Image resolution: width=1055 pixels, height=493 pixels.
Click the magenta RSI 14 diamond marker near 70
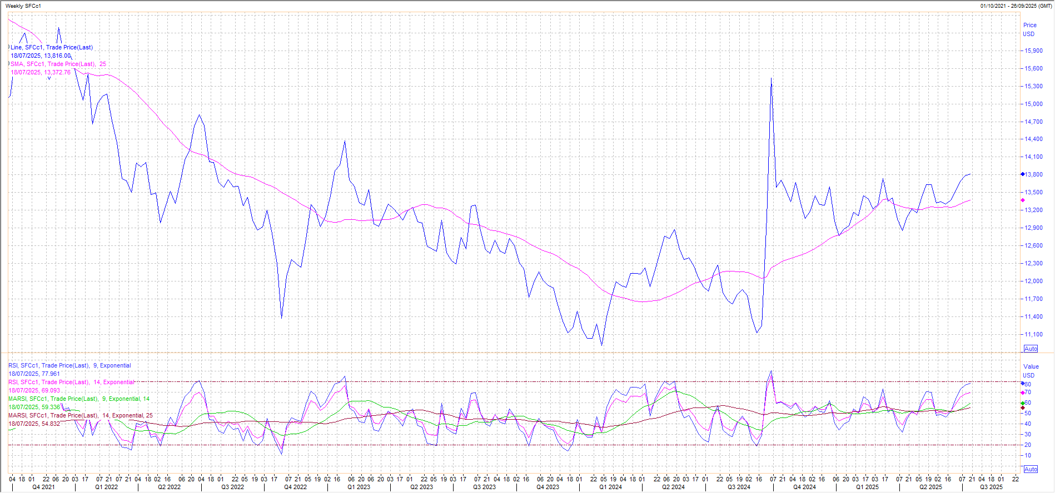(x=1023, y=393)
